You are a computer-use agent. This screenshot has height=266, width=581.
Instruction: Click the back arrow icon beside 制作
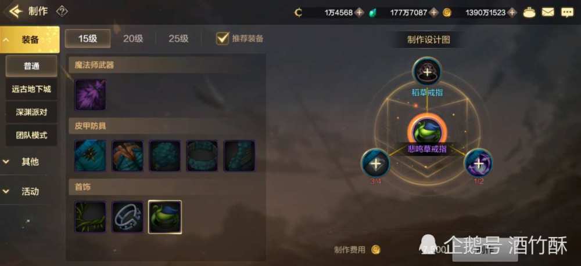15,12
